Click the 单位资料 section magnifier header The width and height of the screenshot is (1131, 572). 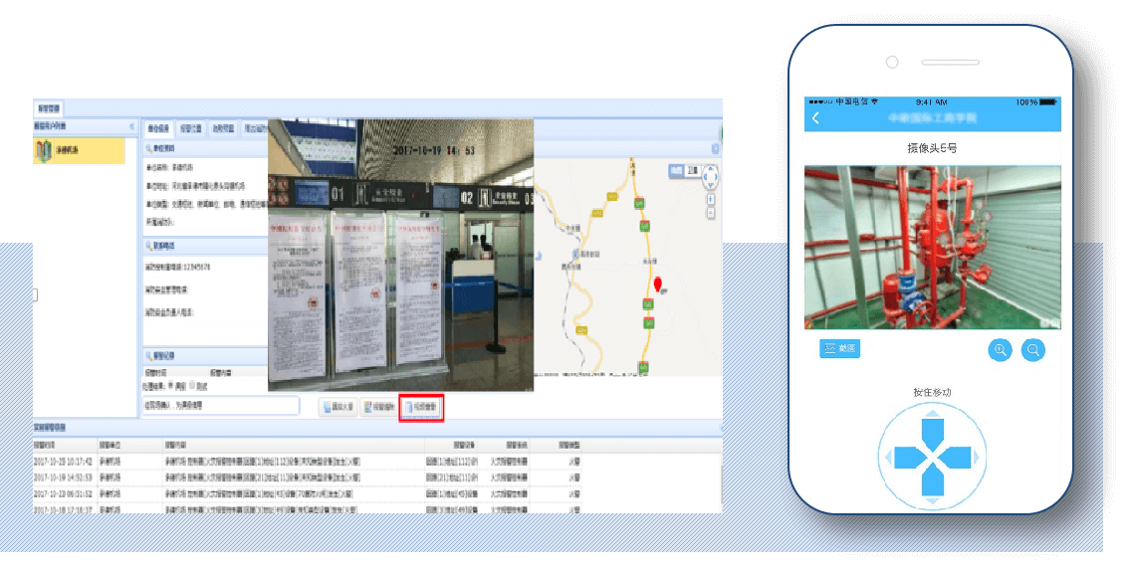coord(160,148)
